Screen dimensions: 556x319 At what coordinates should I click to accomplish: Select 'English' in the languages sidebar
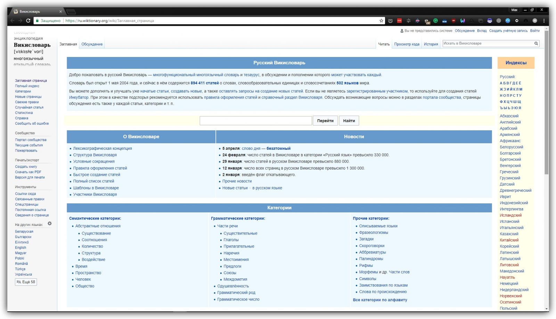pos(21,247)
